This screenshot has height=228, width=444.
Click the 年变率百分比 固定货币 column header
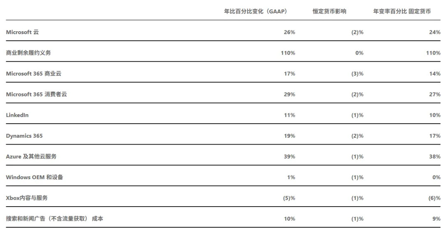[402, 12]
